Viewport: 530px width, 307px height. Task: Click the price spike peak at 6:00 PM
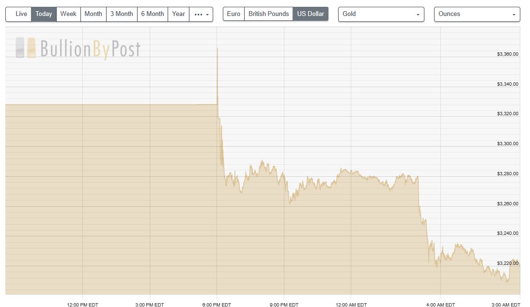[x=217, y=48]
